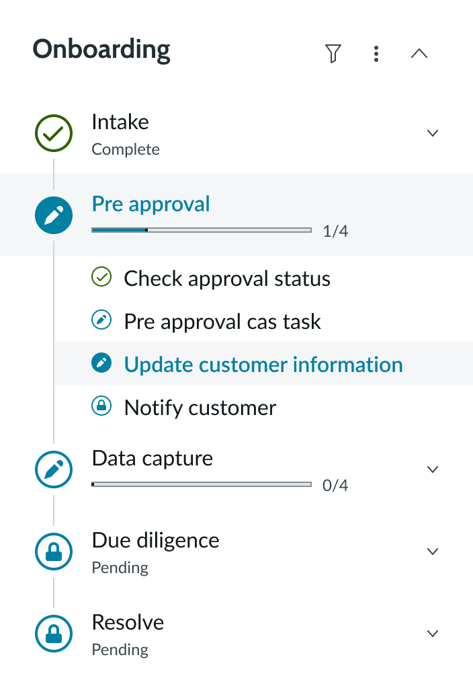
Task: Open the three-dot more options menu
Action: point(376,54)
